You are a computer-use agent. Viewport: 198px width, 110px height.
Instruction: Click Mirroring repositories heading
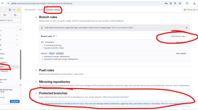(x=54, y=82)
